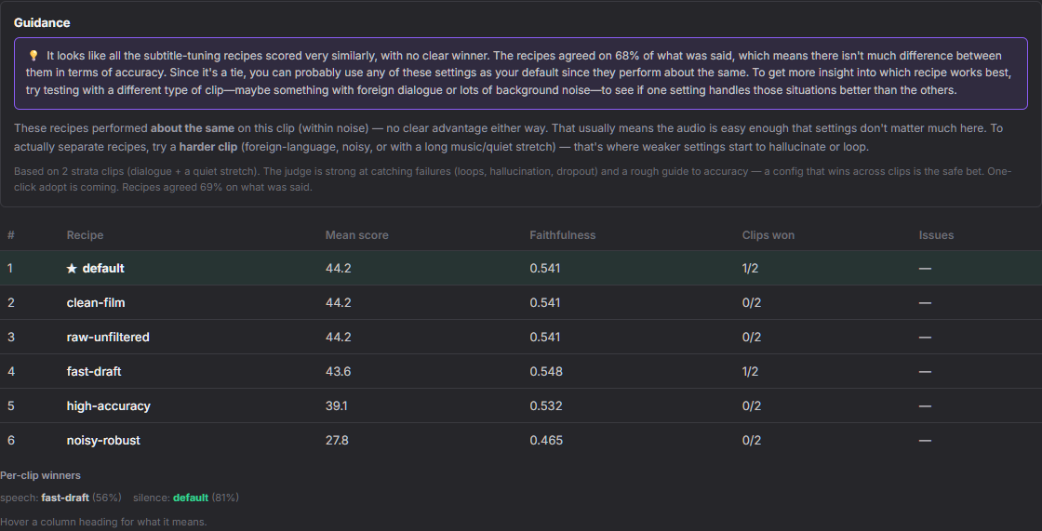
Task: Click mean score 44.2 in raw-unfiltered row
Action: (x=339, y=338)
